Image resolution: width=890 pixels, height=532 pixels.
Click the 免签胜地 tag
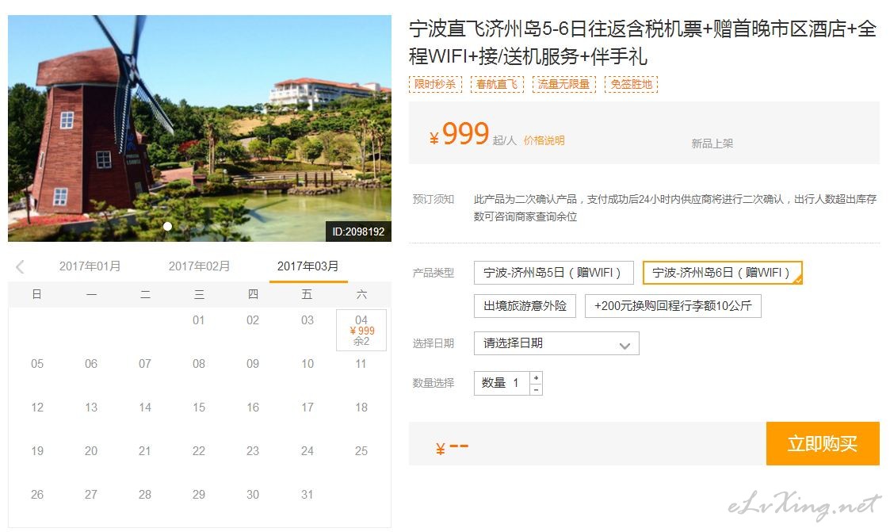point(631,84)
